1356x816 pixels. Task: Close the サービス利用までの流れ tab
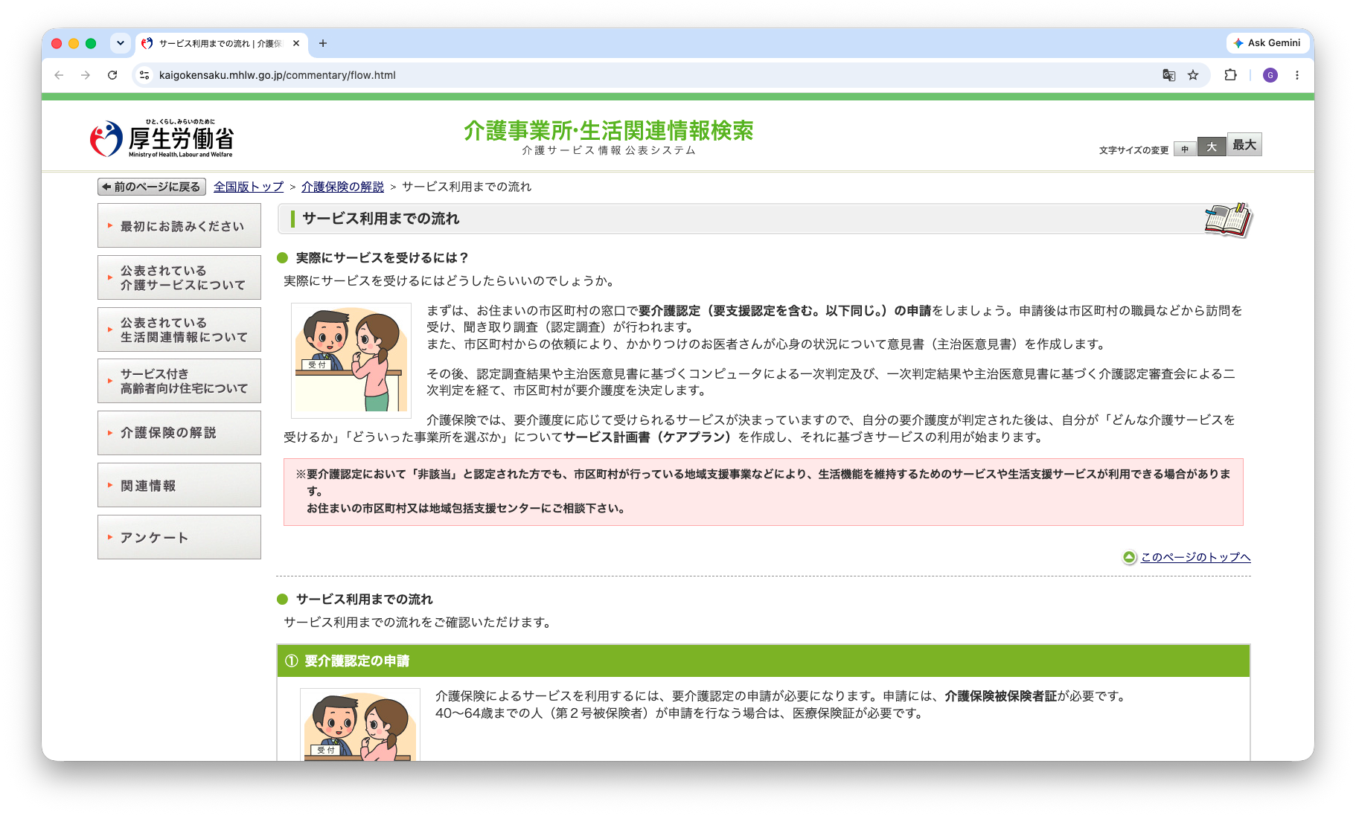coord(296,43)
